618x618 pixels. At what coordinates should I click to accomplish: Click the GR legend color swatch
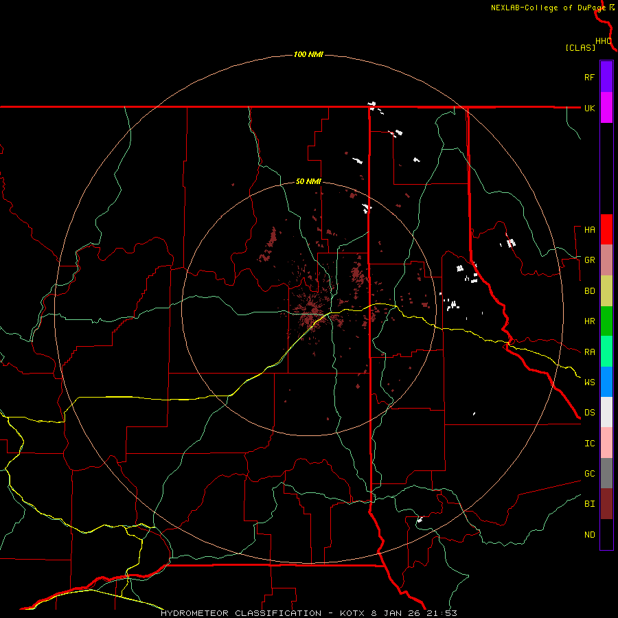(606, 260)
